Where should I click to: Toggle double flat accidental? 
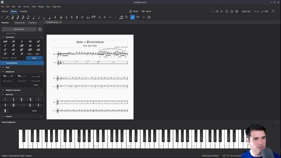(x=61, y=18)
